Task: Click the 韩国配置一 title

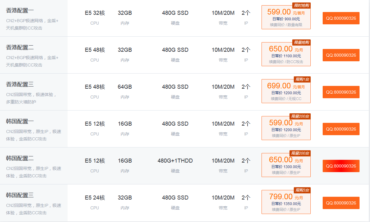Action: pyautogui.click(x=20, y=121)
